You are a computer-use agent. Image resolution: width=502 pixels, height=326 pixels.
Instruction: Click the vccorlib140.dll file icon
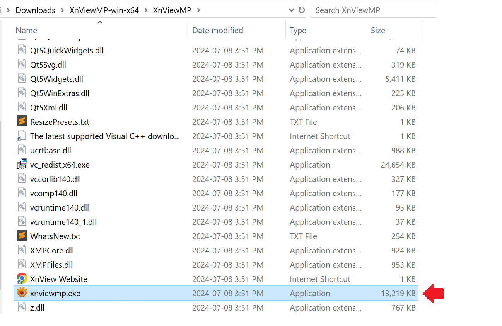[22, 179]
